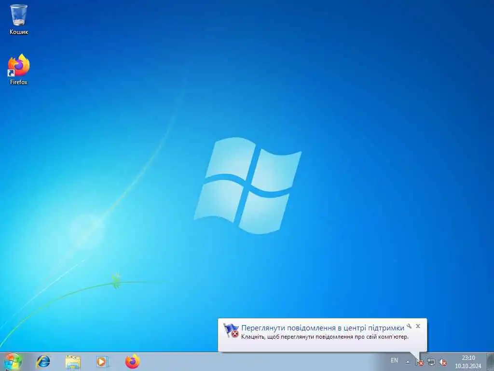Open notification settings wrench icon
This screenshot has width=494, height=371.
[409, 326]
